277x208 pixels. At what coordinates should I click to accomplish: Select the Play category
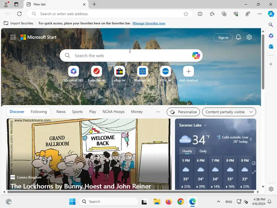click(93, 112)
